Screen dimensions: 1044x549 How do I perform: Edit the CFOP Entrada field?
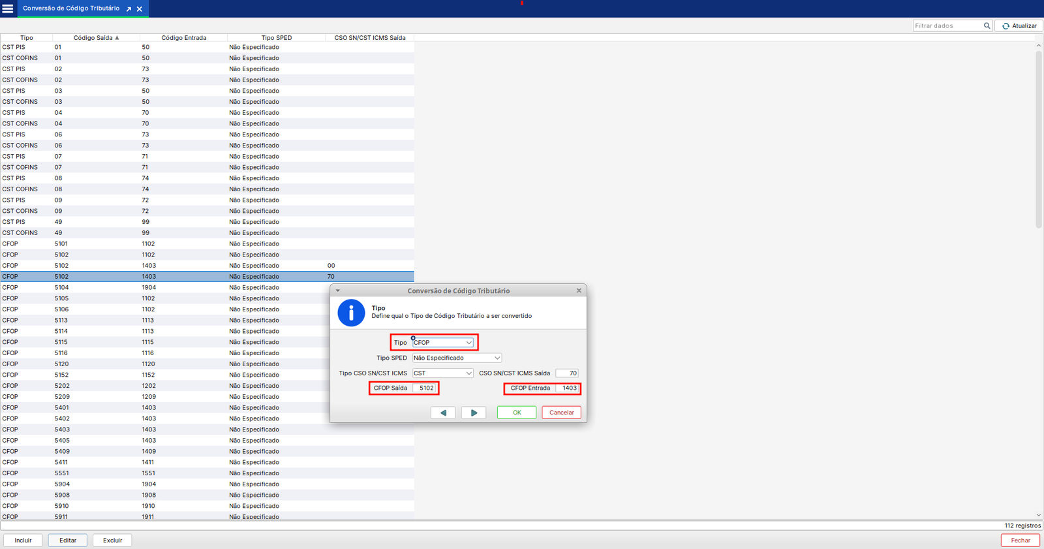tap(567, 388)
